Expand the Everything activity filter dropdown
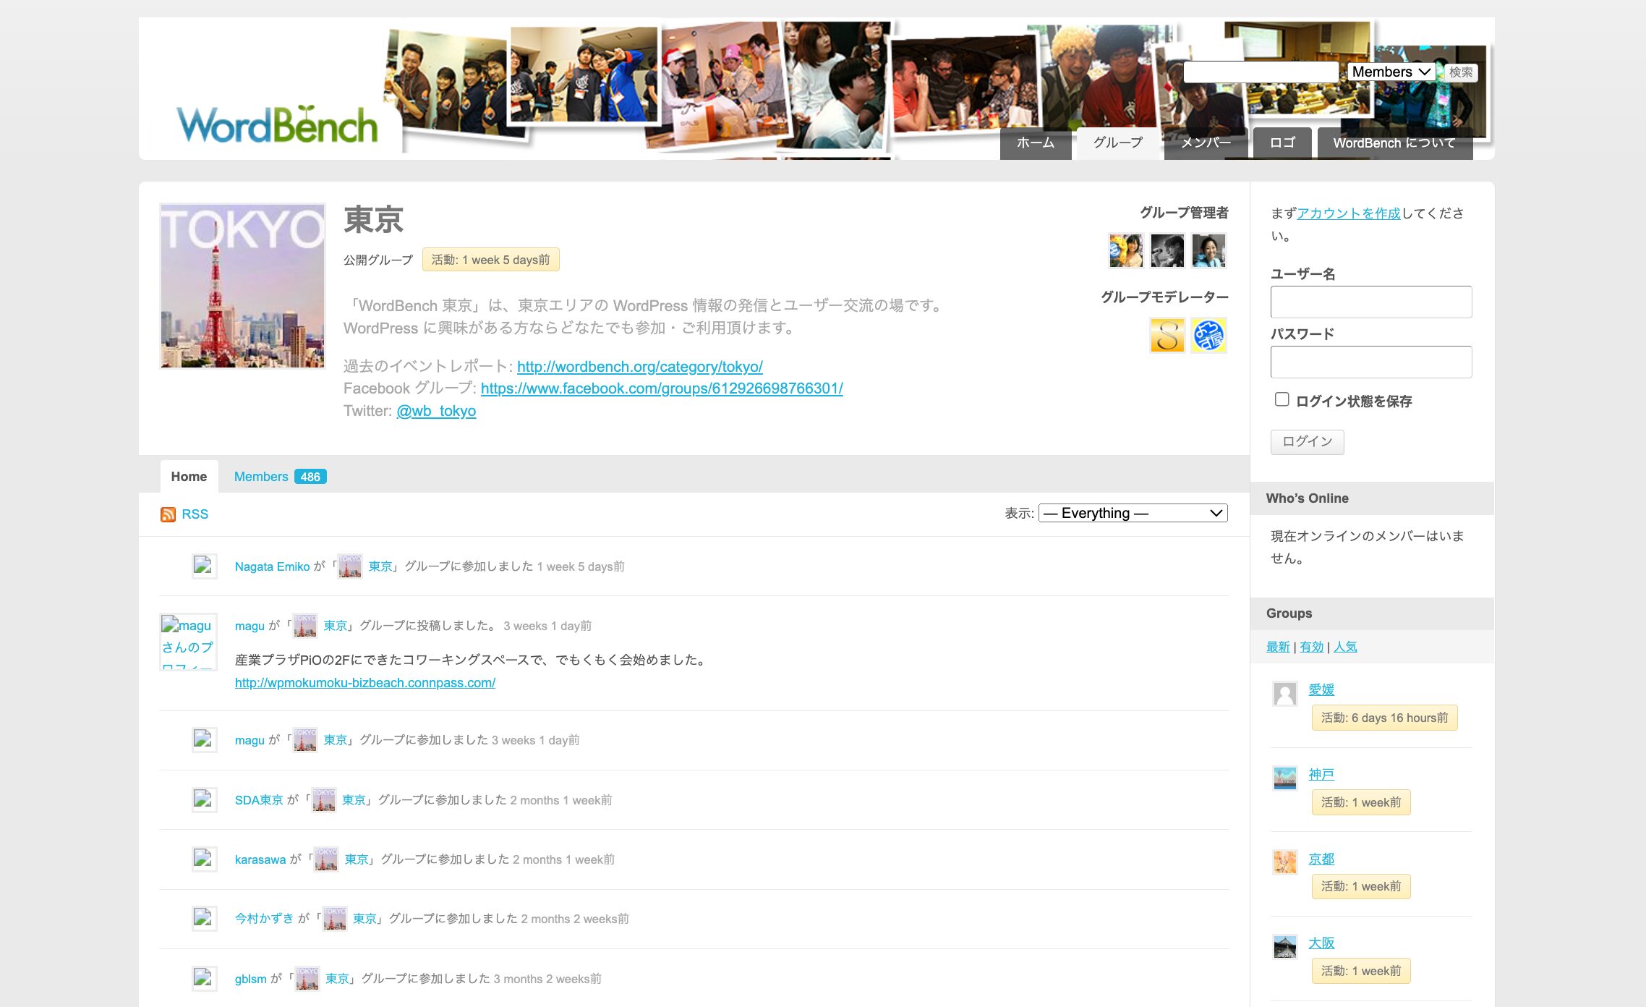1646x1007 pixels. pyautogui.click(x=1133, y=513)
